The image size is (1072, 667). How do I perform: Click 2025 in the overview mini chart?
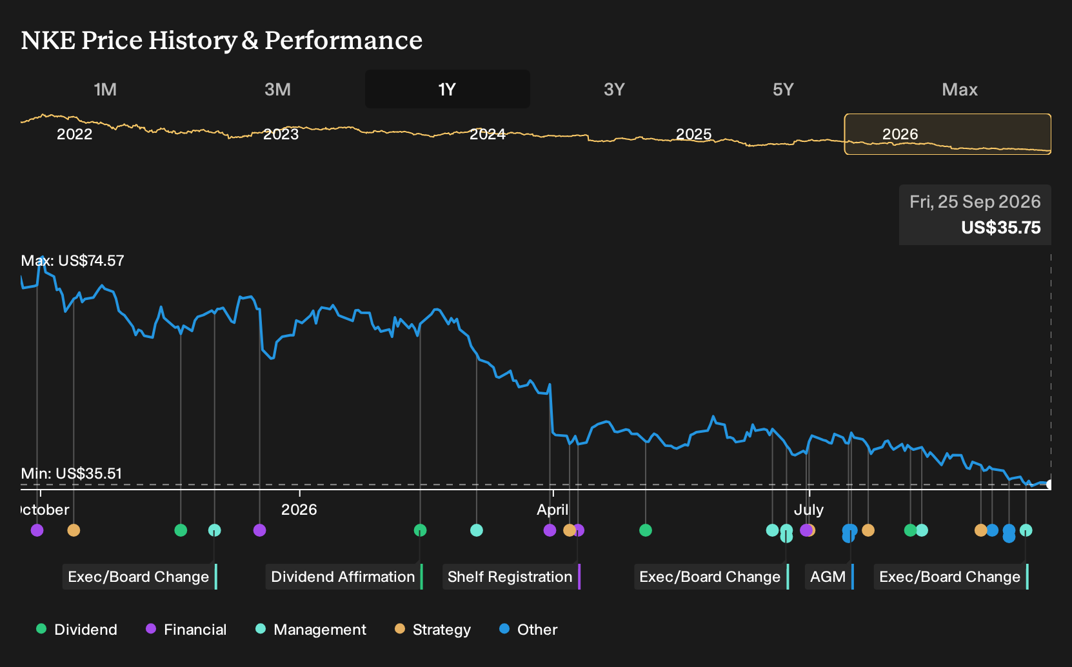click(x=694, y=134)
